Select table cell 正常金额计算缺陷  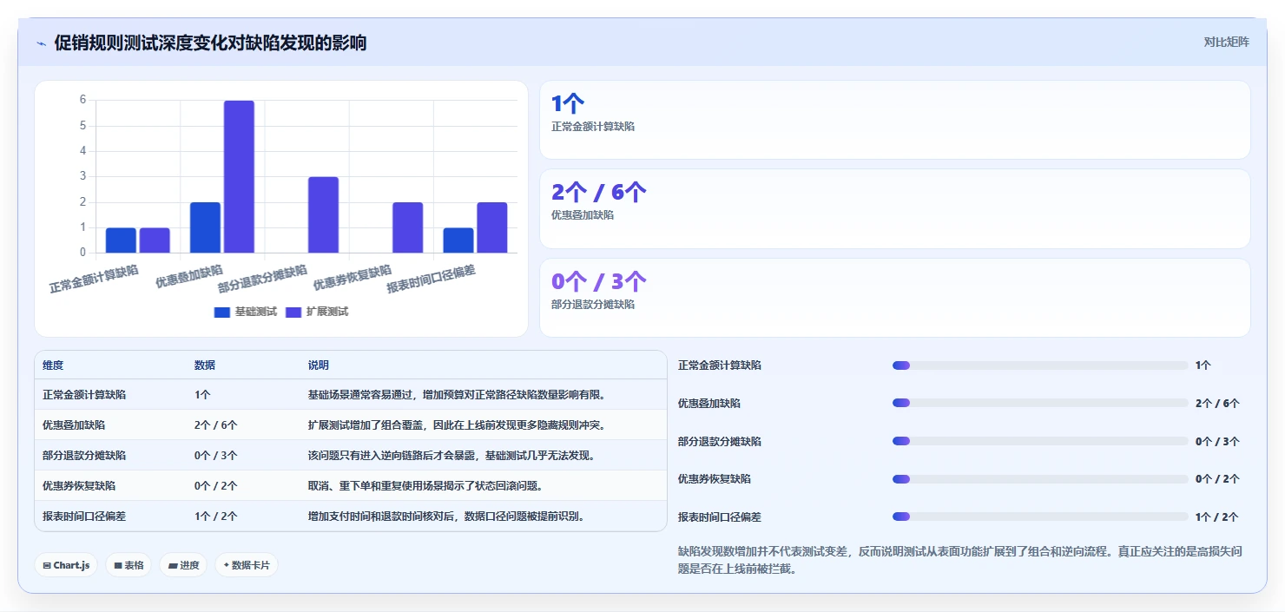click(x=84, y=395)
